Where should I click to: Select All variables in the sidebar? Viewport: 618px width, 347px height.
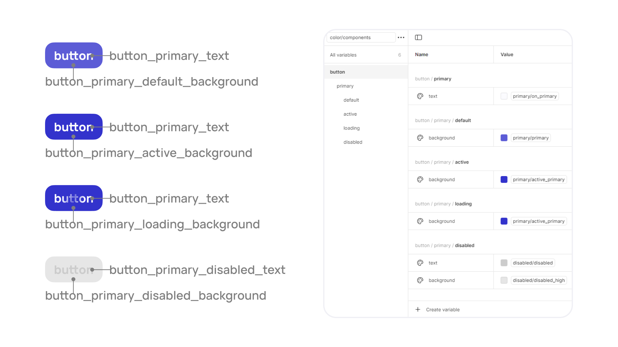(343, 55)
